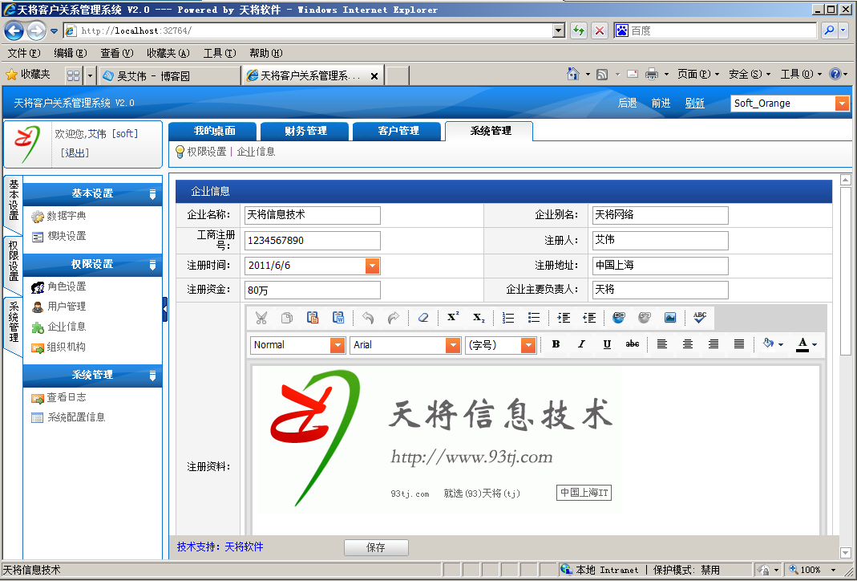Click the Copy icon in editor toolbar
857x581 pixels.
[x=287, y=318]
